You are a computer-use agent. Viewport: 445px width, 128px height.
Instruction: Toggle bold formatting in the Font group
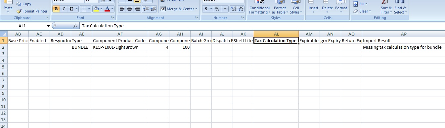point(56,9)
